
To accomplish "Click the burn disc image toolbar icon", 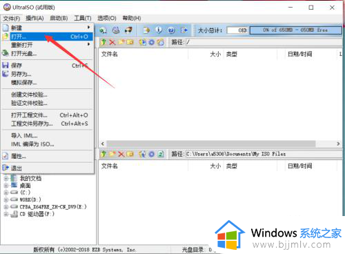I will [x=116, y=30].
